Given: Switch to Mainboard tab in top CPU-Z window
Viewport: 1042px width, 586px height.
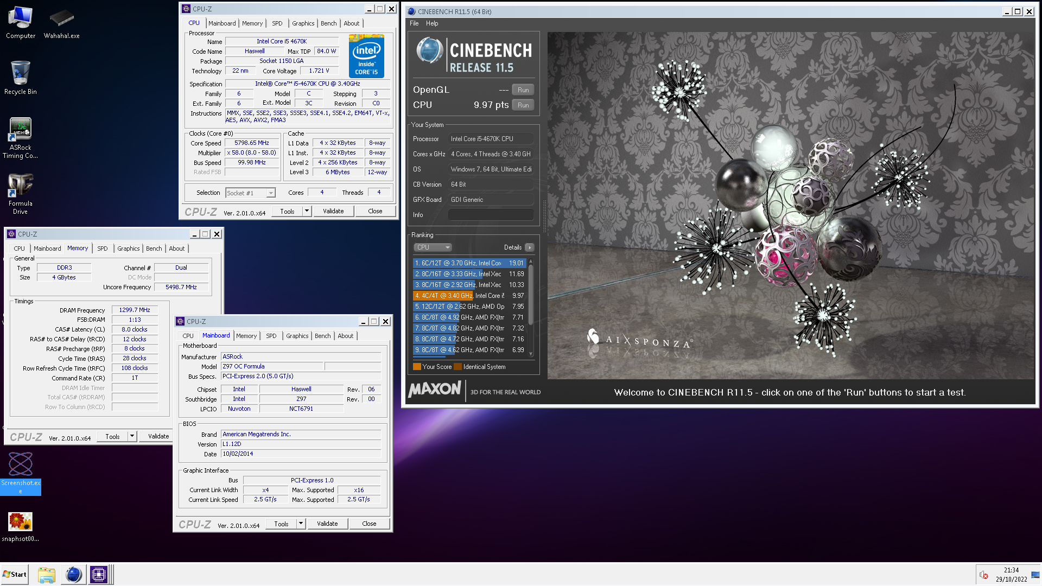Looking at the screenshot, I should point(222,23).
